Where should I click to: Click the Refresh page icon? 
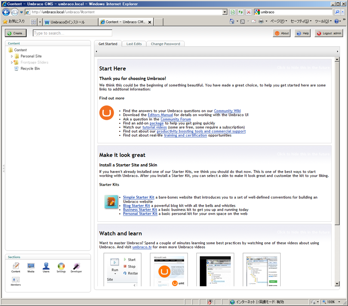tap(241, 12)
